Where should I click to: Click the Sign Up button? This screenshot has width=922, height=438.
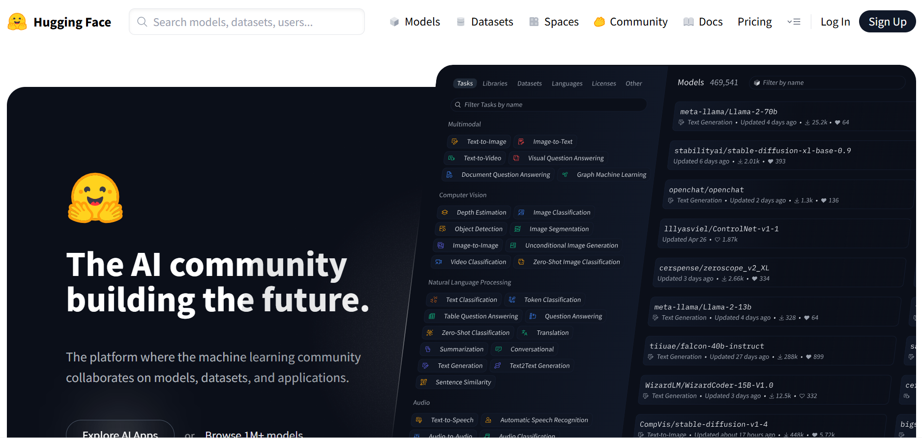pyautogui.click(x=887, y=22)
